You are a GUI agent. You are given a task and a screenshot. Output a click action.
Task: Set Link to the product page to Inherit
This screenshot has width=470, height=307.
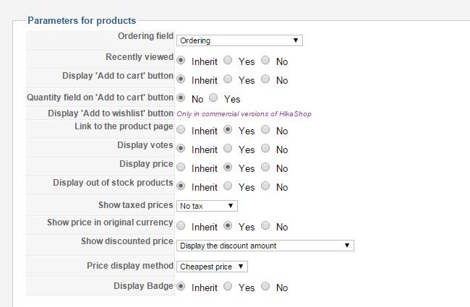(x=181, y=131)
